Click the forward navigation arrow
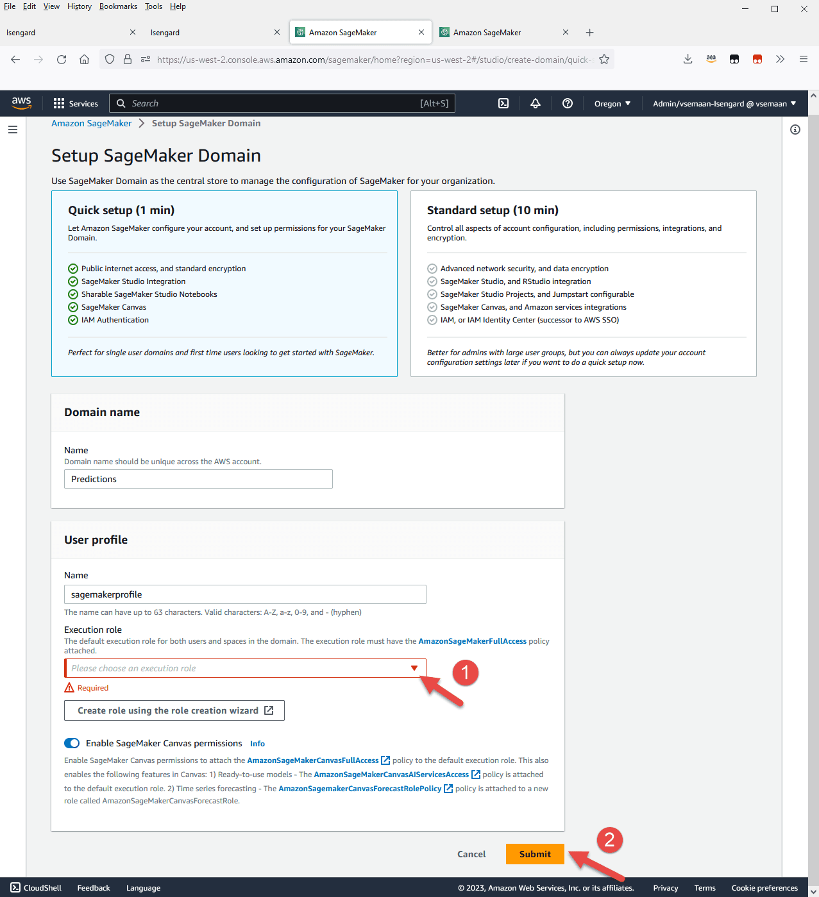Image resolution: width=819 pixels, height=897 pixels. (38, 60)
